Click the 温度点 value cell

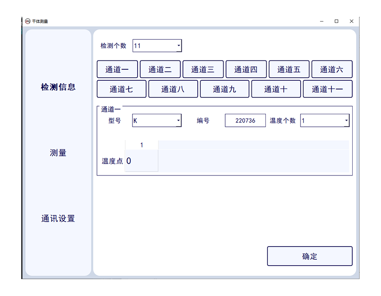(141, 161)
